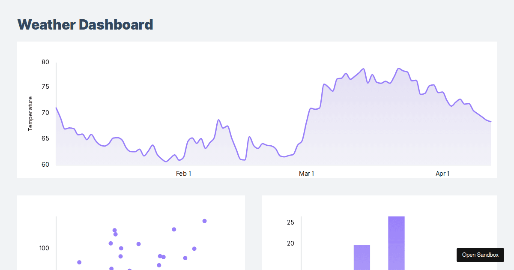Click the 25 label on bar chart axis
This screenshot has height=270, width=514.
[290, 222]
